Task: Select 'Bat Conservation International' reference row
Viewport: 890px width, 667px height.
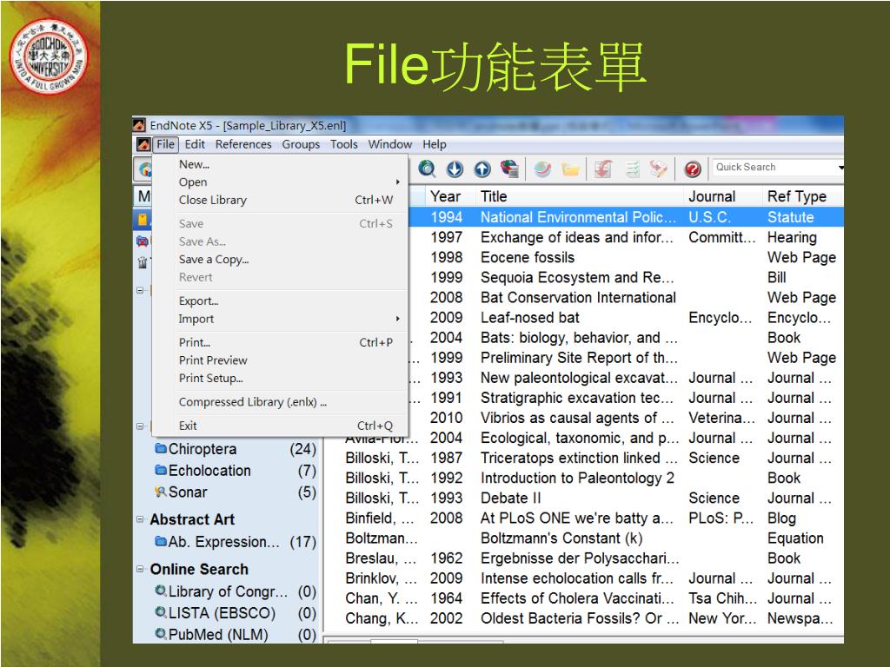Action: [x=626, y=298]
